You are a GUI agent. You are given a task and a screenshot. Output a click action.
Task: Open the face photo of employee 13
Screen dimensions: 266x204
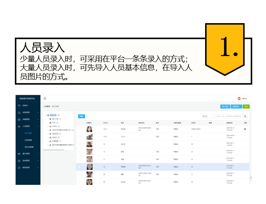90,144
